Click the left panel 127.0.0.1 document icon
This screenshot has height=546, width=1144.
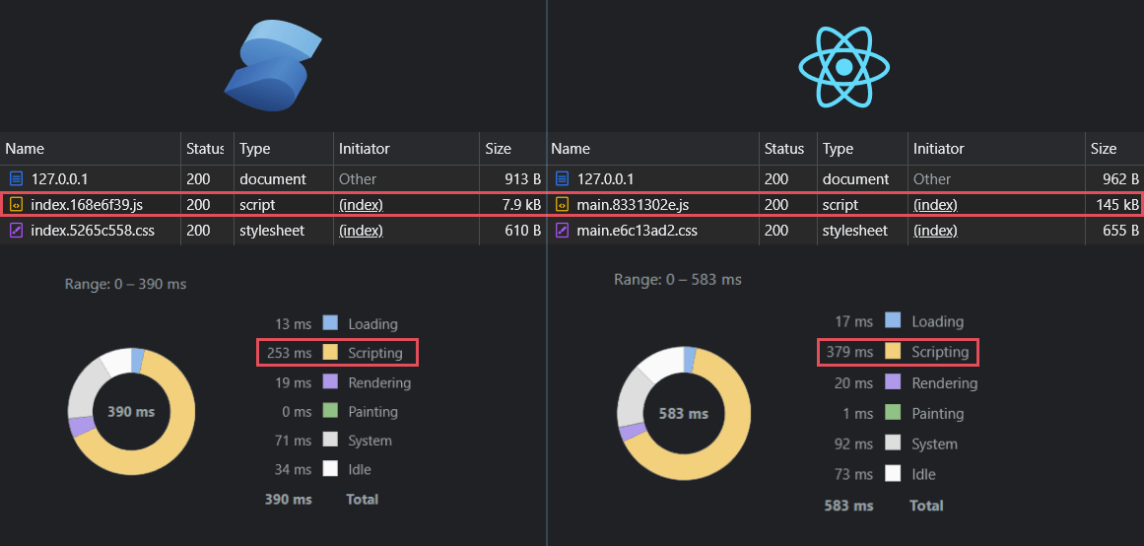click(x=16, y=179)
